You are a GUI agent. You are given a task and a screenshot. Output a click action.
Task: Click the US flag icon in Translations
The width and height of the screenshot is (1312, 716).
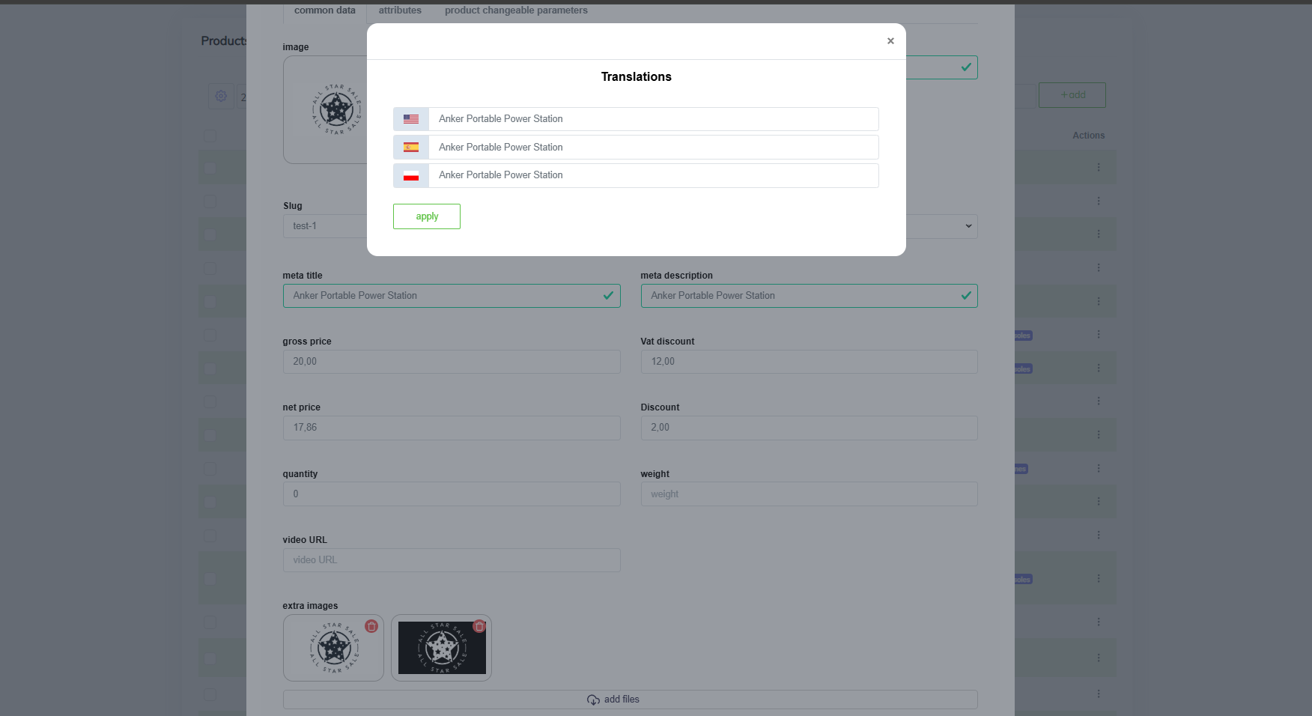[411, 119]
